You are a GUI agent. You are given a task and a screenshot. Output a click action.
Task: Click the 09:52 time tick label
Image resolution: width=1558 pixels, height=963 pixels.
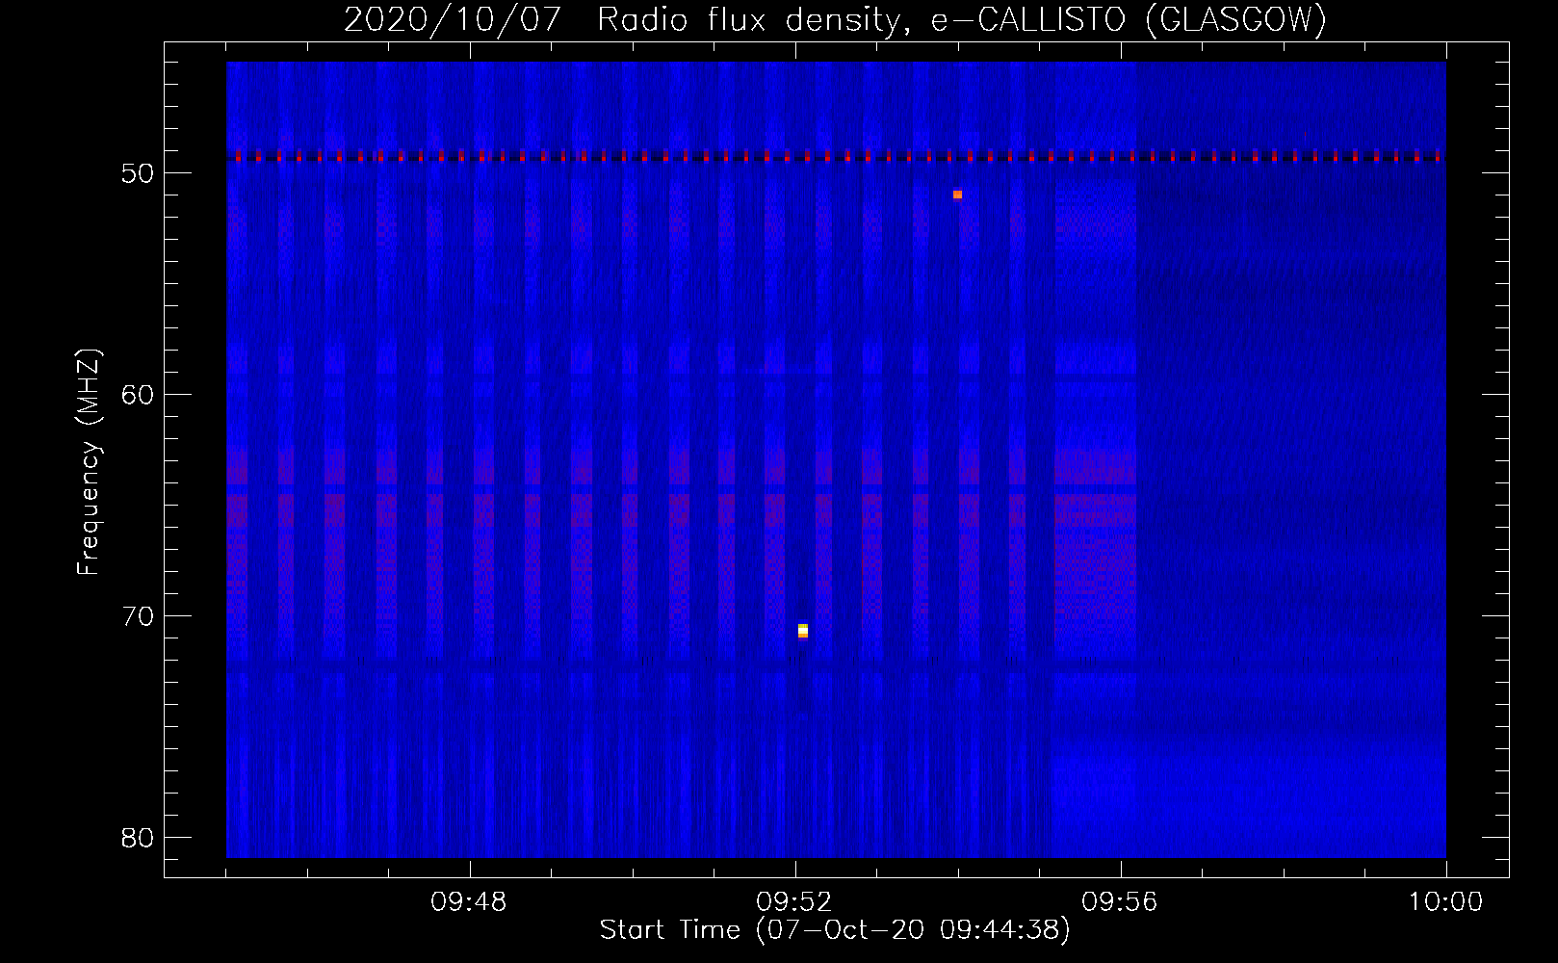(x=794, y=902)
